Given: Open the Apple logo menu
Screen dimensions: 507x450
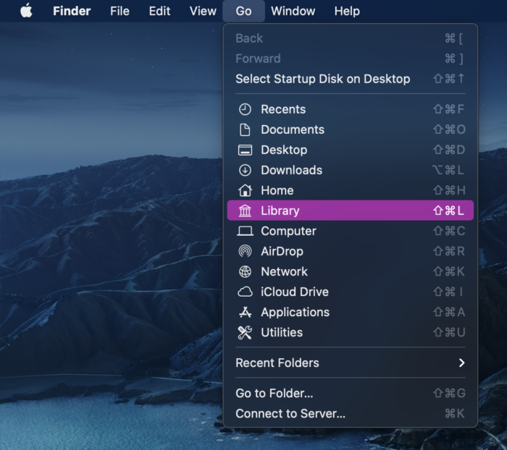Looking at the screenshot, I should [x=26, y=11].
